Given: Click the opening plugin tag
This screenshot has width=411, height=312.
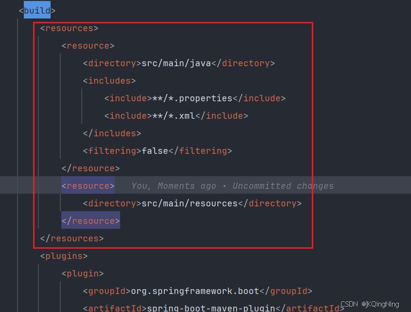Looking at the screenshot, I should pos(83,274).
